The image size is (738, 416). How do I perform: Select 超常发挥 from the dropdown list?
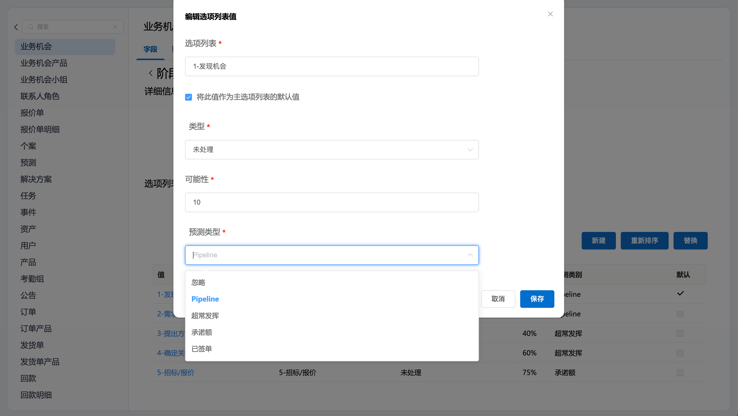click(x=205, y=316)
